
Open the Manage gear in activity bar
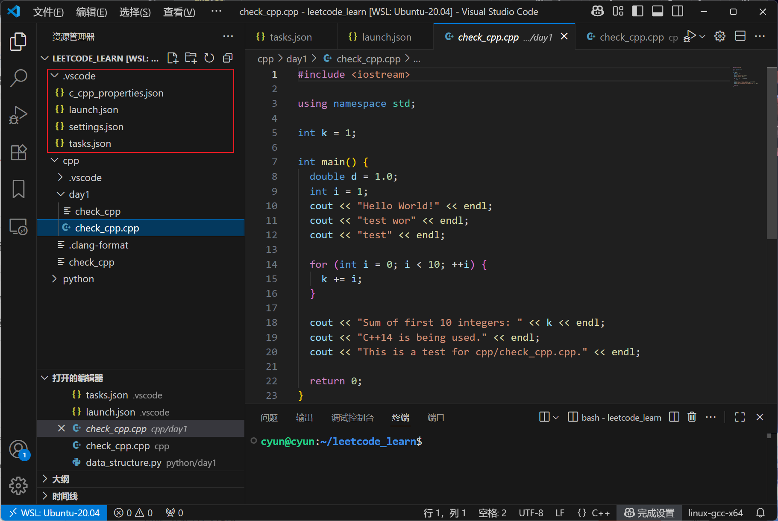pos(18,486)
